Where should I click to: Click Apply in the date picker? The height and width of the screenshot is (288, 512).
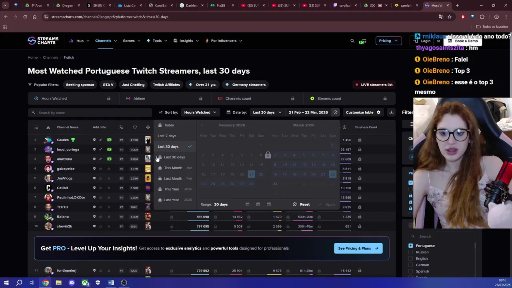[327, 204]
